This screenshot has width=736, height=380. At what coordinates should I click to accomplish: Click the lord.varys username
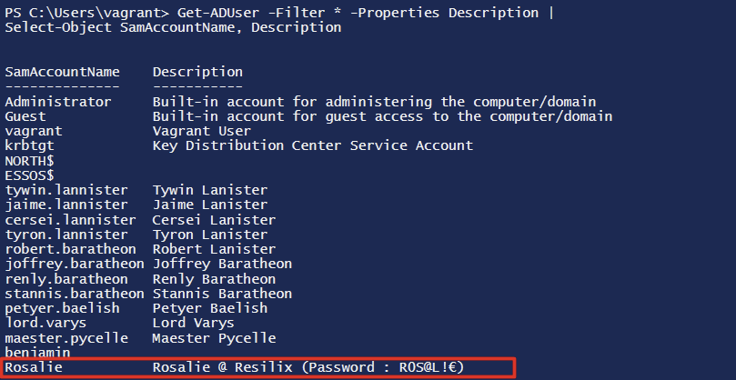(x=44, y=323)
